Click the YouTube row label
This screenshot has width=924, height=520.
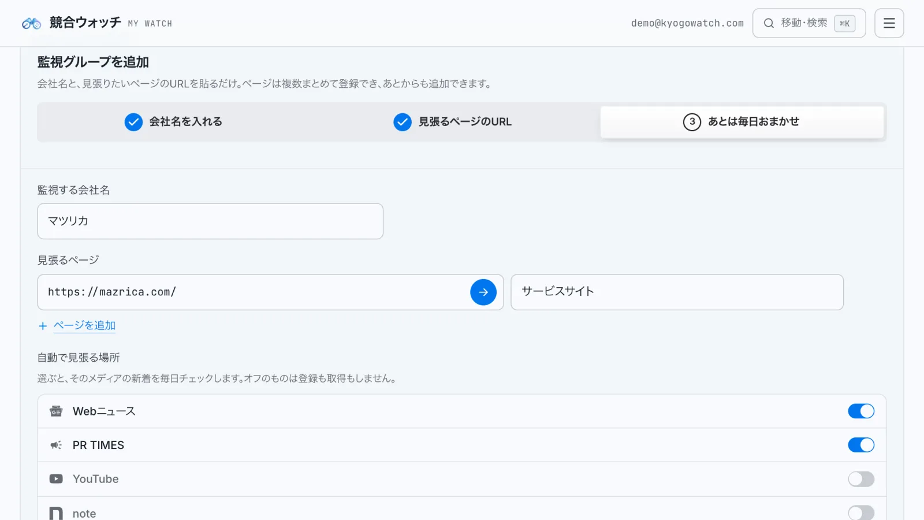(96, 479)
